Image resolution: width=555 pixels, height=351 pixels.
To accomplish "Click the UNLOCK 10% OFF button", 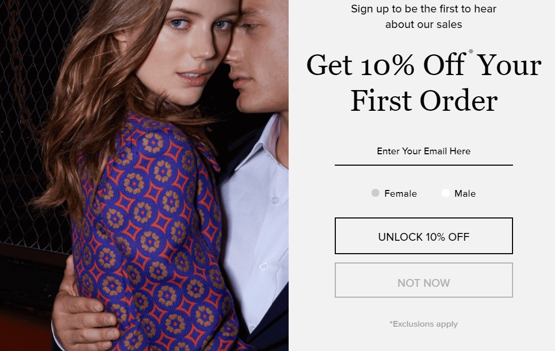I will click(x=424, y=236).
